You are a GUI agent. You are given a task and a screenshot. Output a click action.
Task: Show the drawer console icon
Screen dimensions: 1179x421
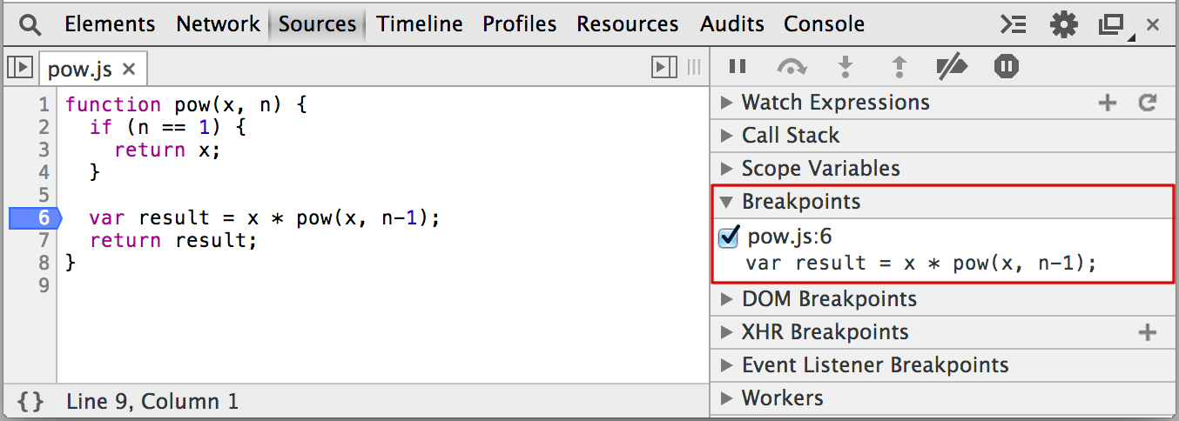coord(1013,24)
